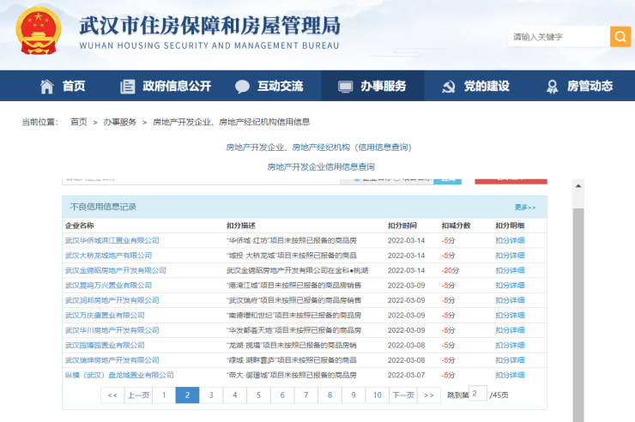The height and width of the screenshot is (422, 635).
Task: Click the person icon beside 房管动态
Action: click(553, 86)
